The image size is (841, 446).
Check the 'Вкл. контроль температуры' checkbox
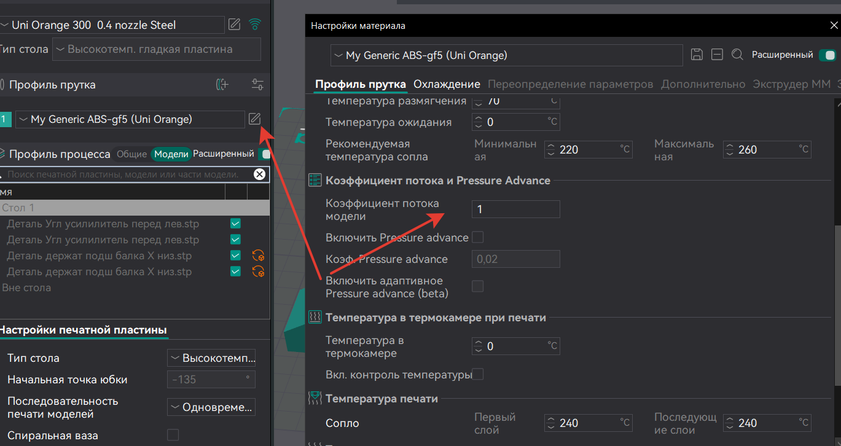tap(477, 374)
